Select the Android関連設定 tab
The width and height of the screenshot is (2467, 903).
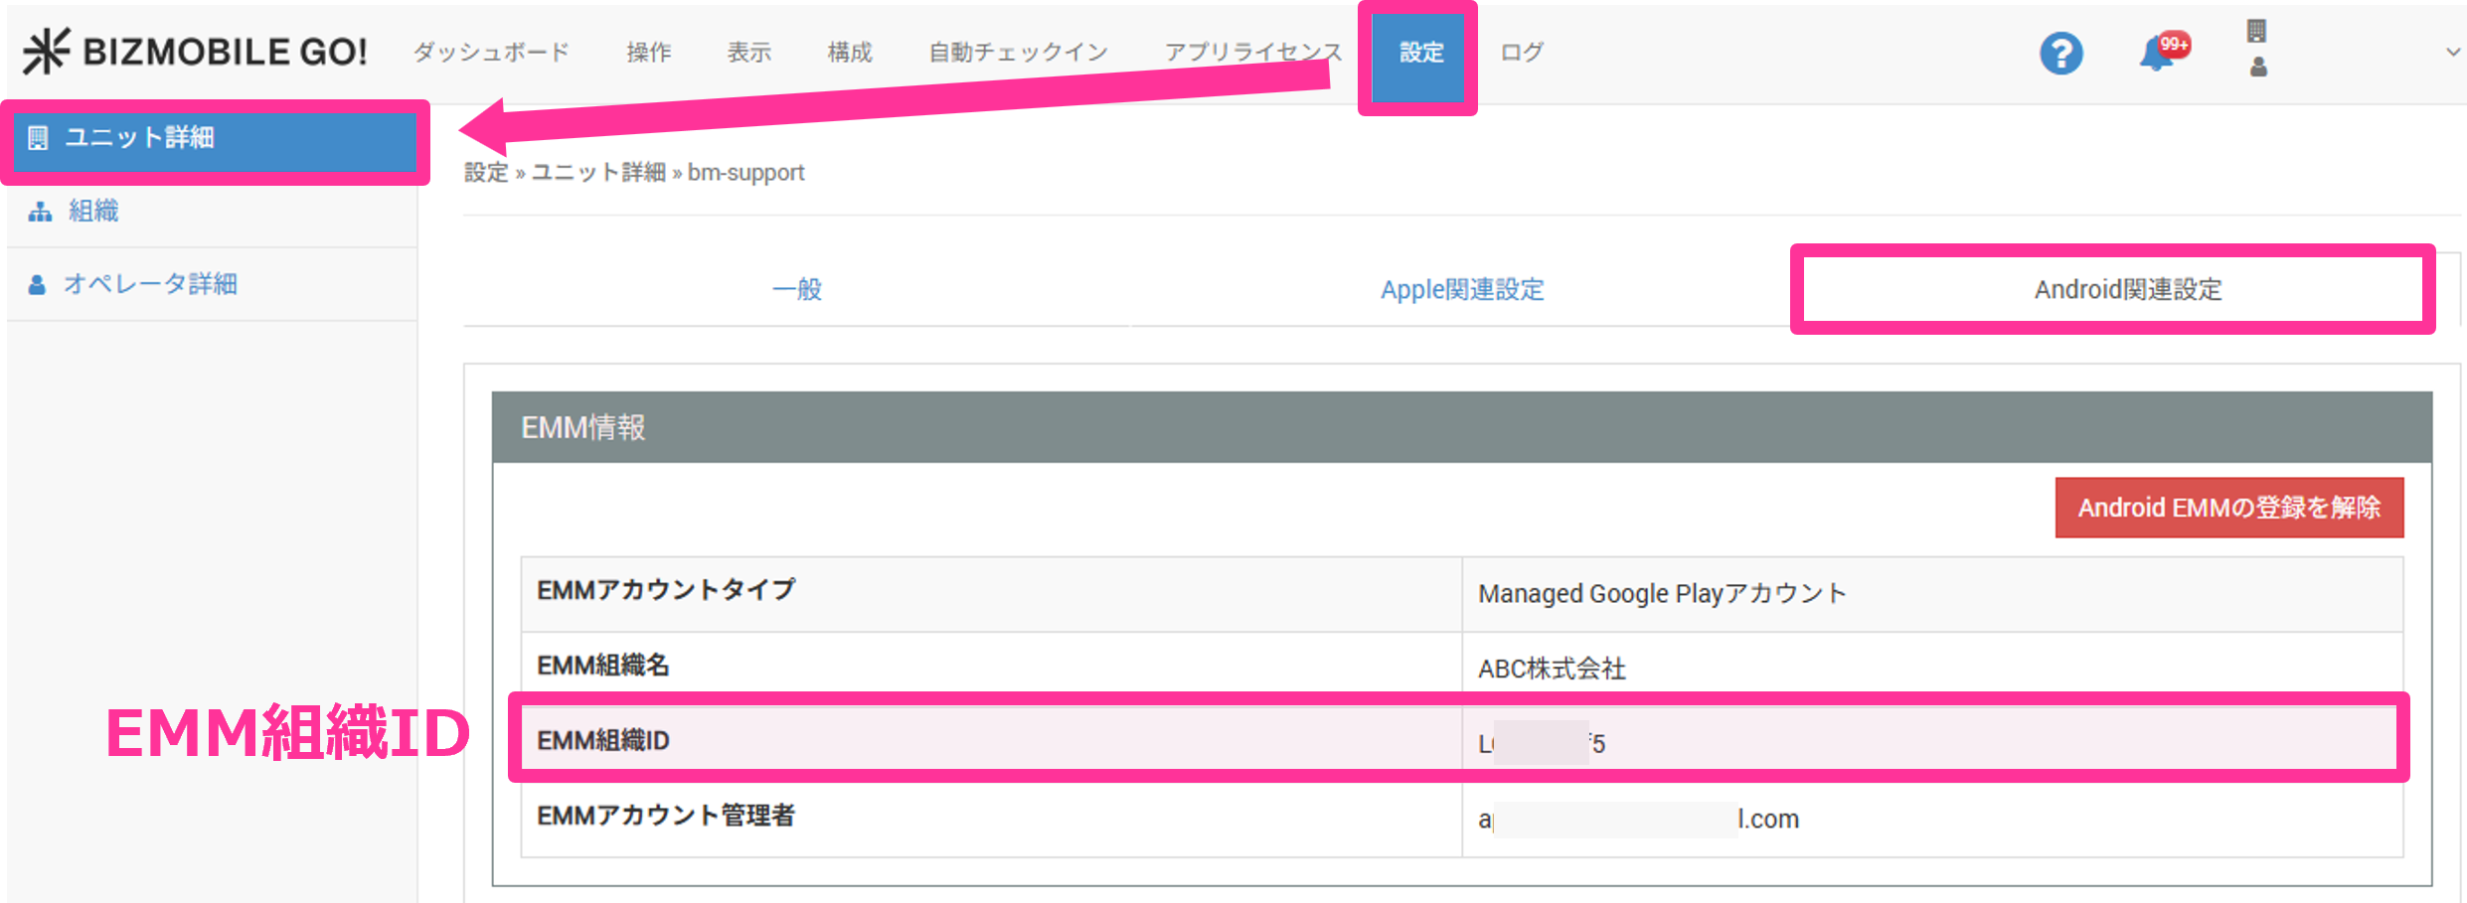tap(2127, 289)
